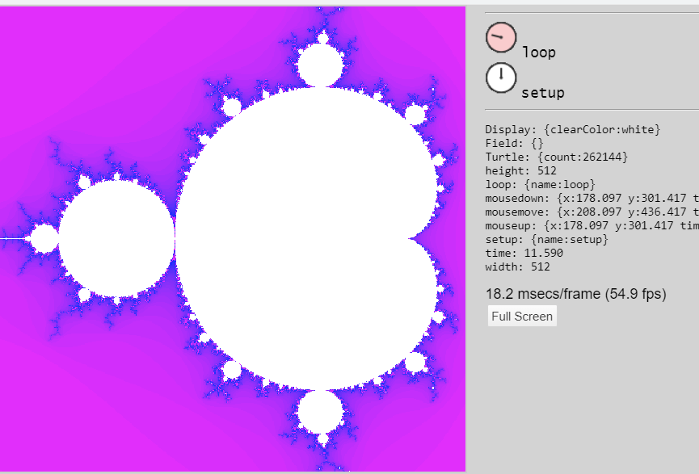Open the mouseup event entry
699x474 pixels.
point(592,225)
